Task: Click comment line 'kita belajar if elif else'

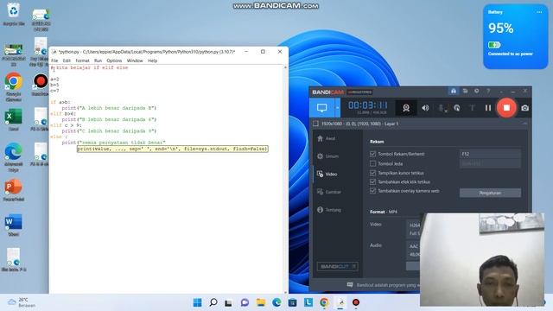Action: pos(89,67)
